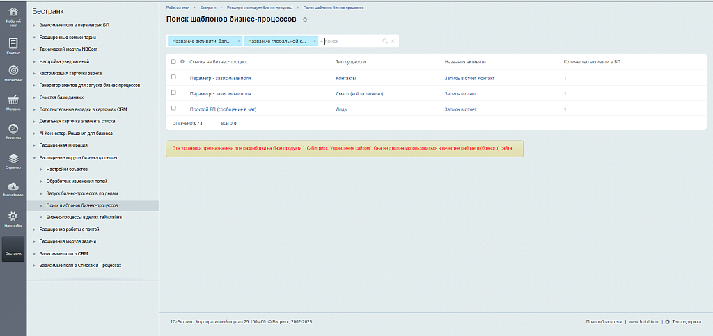Open the Простой БП (сообщение в чат) link
713x336 pixels.
tap(224, 109)
